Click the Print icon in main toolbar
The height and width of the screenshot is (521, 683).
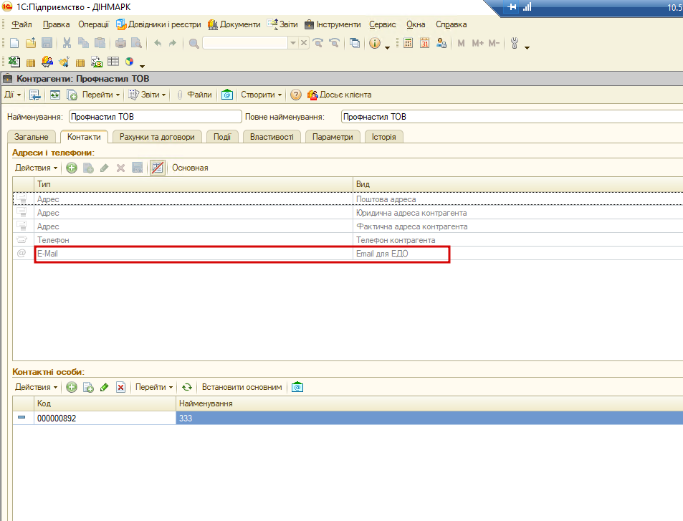pyautogui.click(x=120, y=43)
